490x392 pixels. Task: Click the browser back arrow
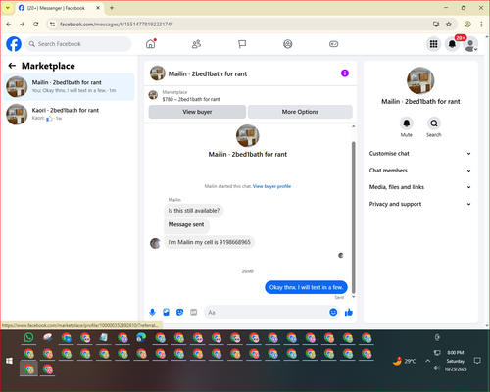9,24
